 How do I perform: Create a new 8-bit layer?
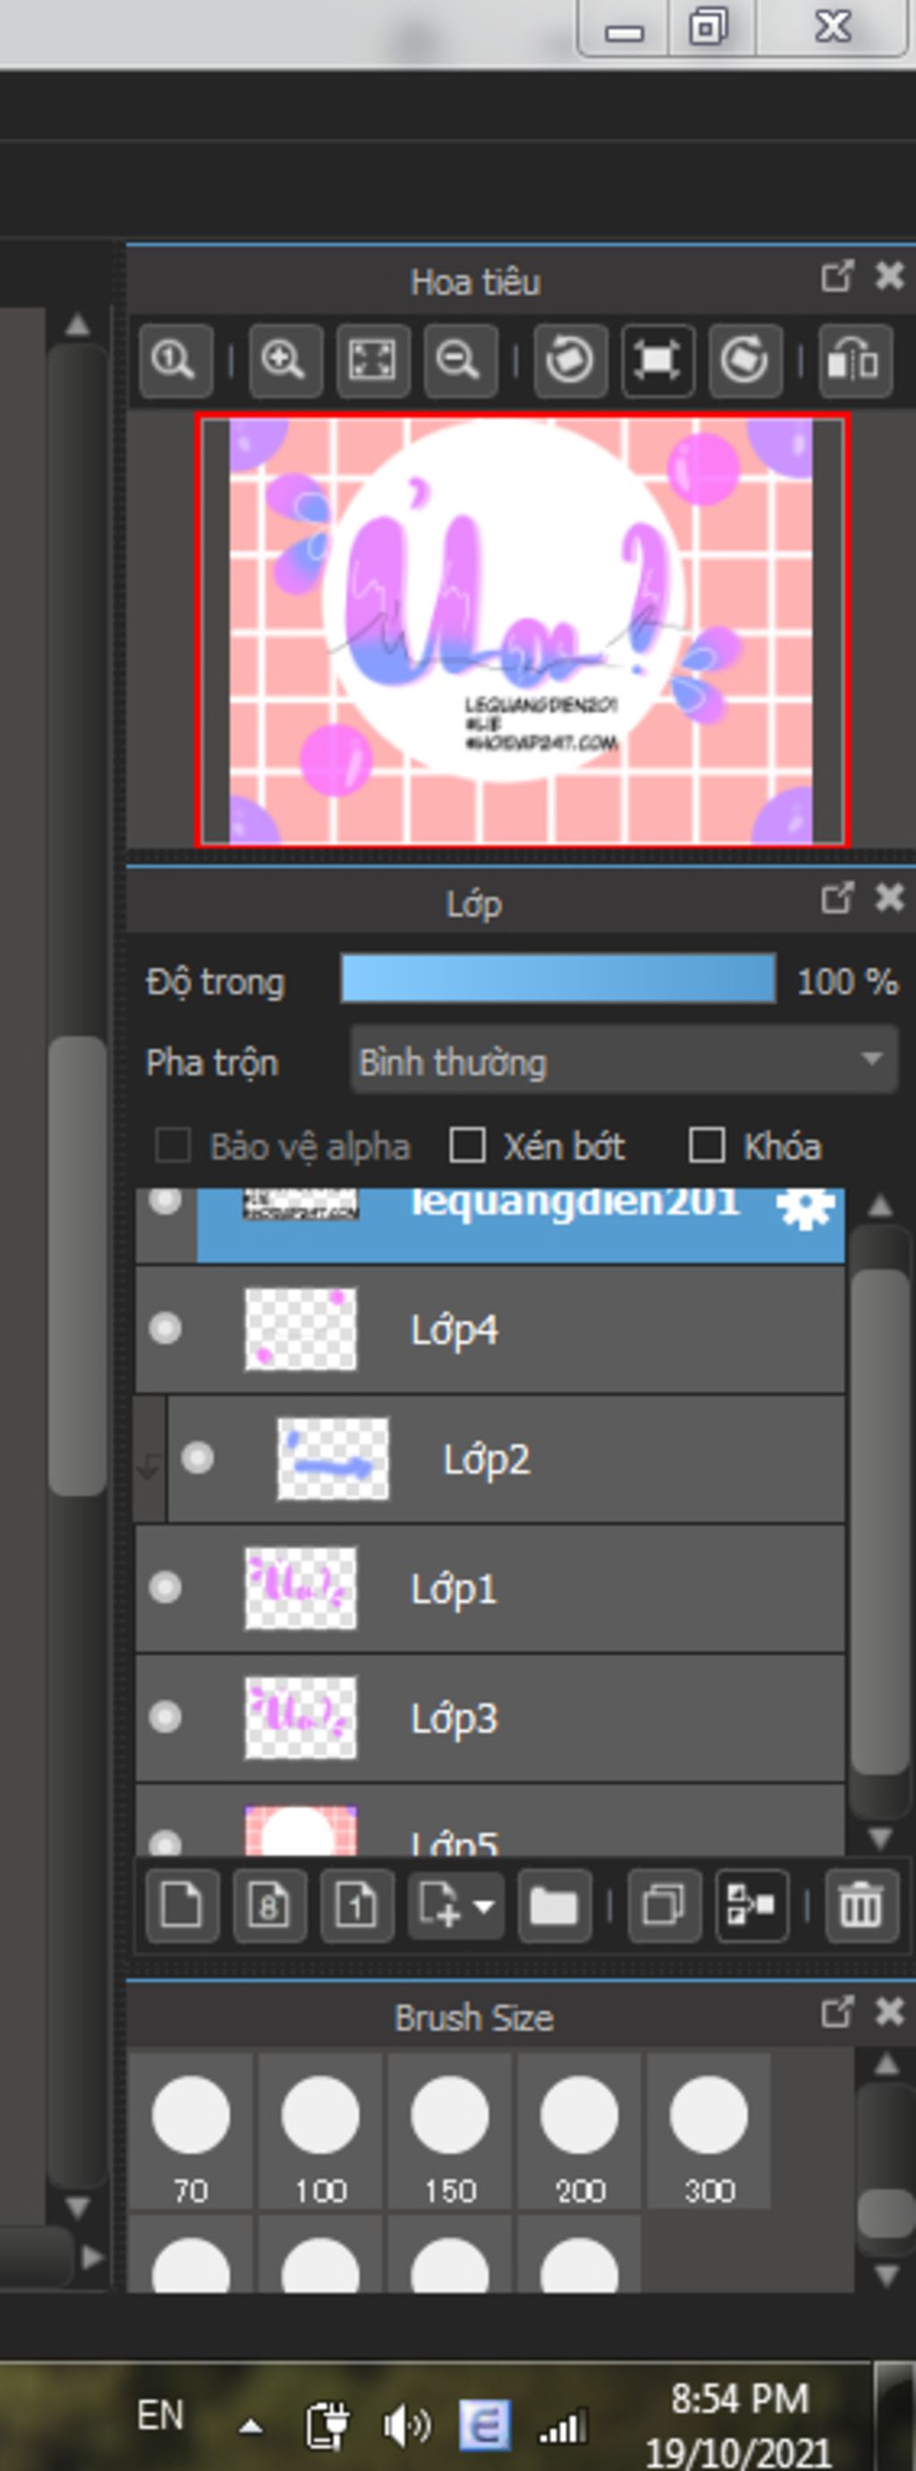coord(269,1905)
